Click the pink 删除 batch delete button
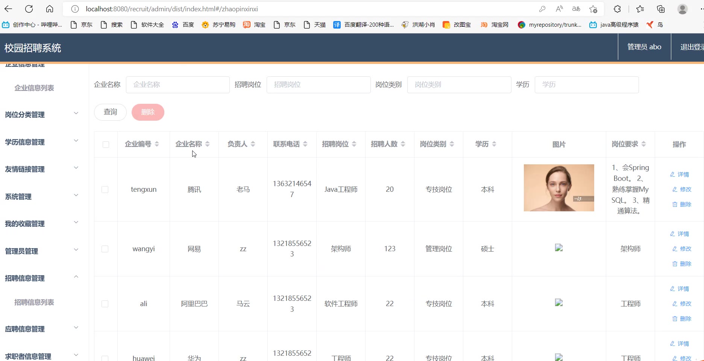 [x=148, y=112]
